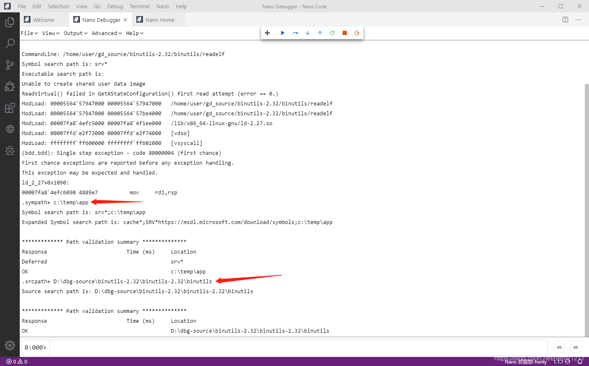
Task: Click the notifications bell in status bar
Action: [580, 361]
